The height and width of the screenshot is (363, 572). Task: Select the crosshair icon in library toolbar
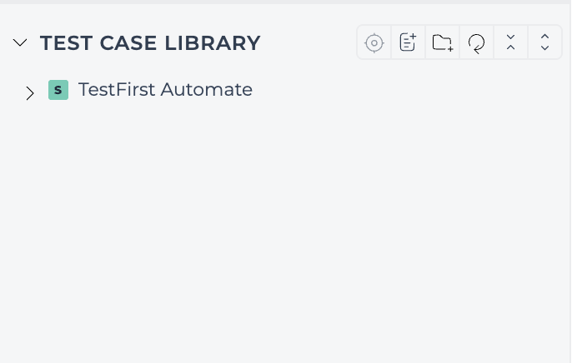click(x=374, y=42)
